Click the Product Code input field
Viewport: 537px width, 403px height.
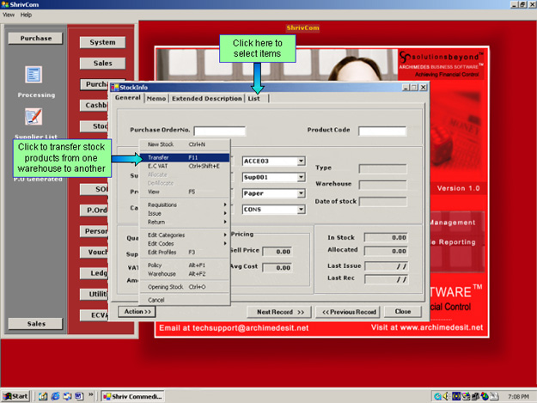pyautogui.click(x=382, y=131)
